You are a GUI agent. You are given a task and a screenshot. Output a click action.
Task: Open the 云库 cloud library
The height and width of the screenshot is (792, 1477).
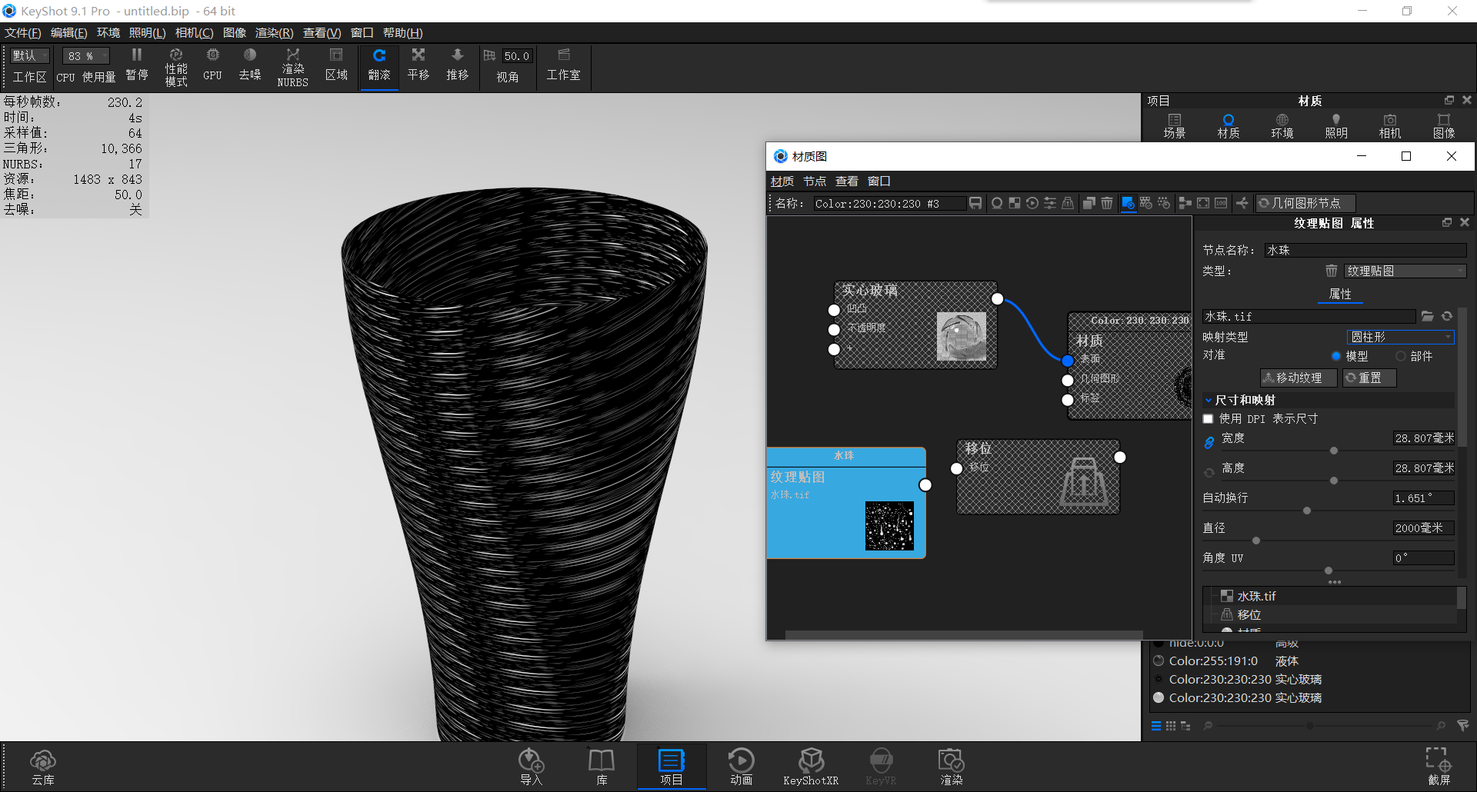pyautogui.click(x=43, y=765)
